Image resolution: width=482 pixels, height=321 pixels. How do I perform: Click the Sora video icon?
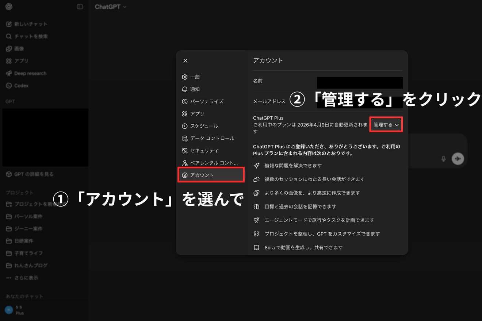coord(257,247)
